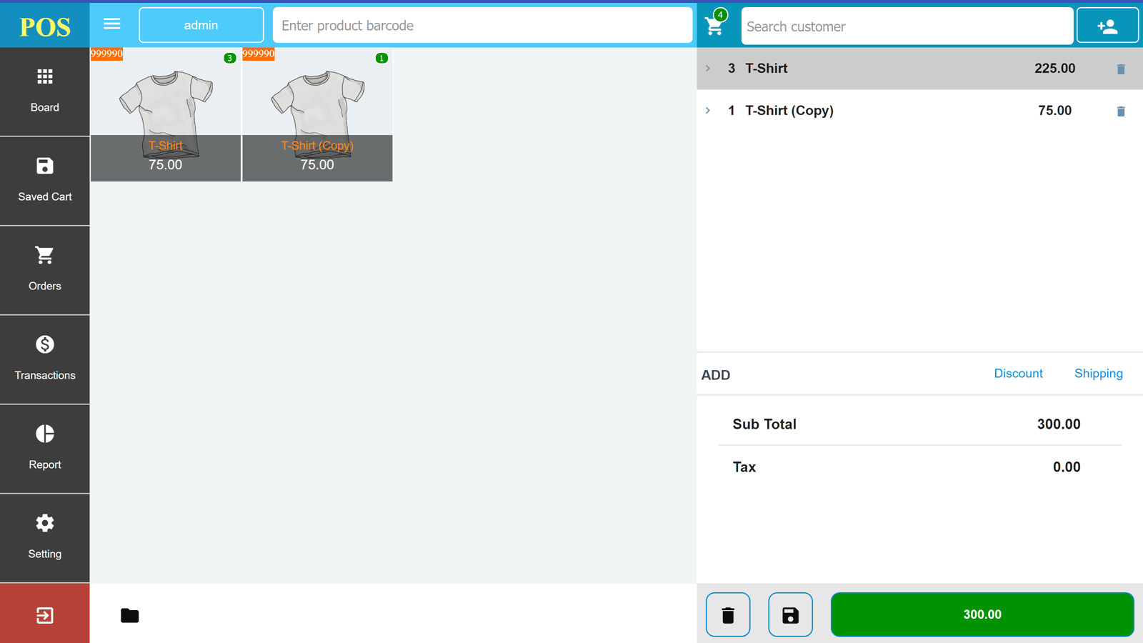
Task: Expand the T-Shirt cart row chevron
Action: [x=708, y=69]
